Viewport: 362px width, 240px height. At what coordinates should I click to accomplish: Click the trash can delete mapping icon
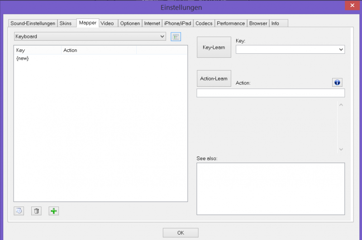[x=37, y=211]
